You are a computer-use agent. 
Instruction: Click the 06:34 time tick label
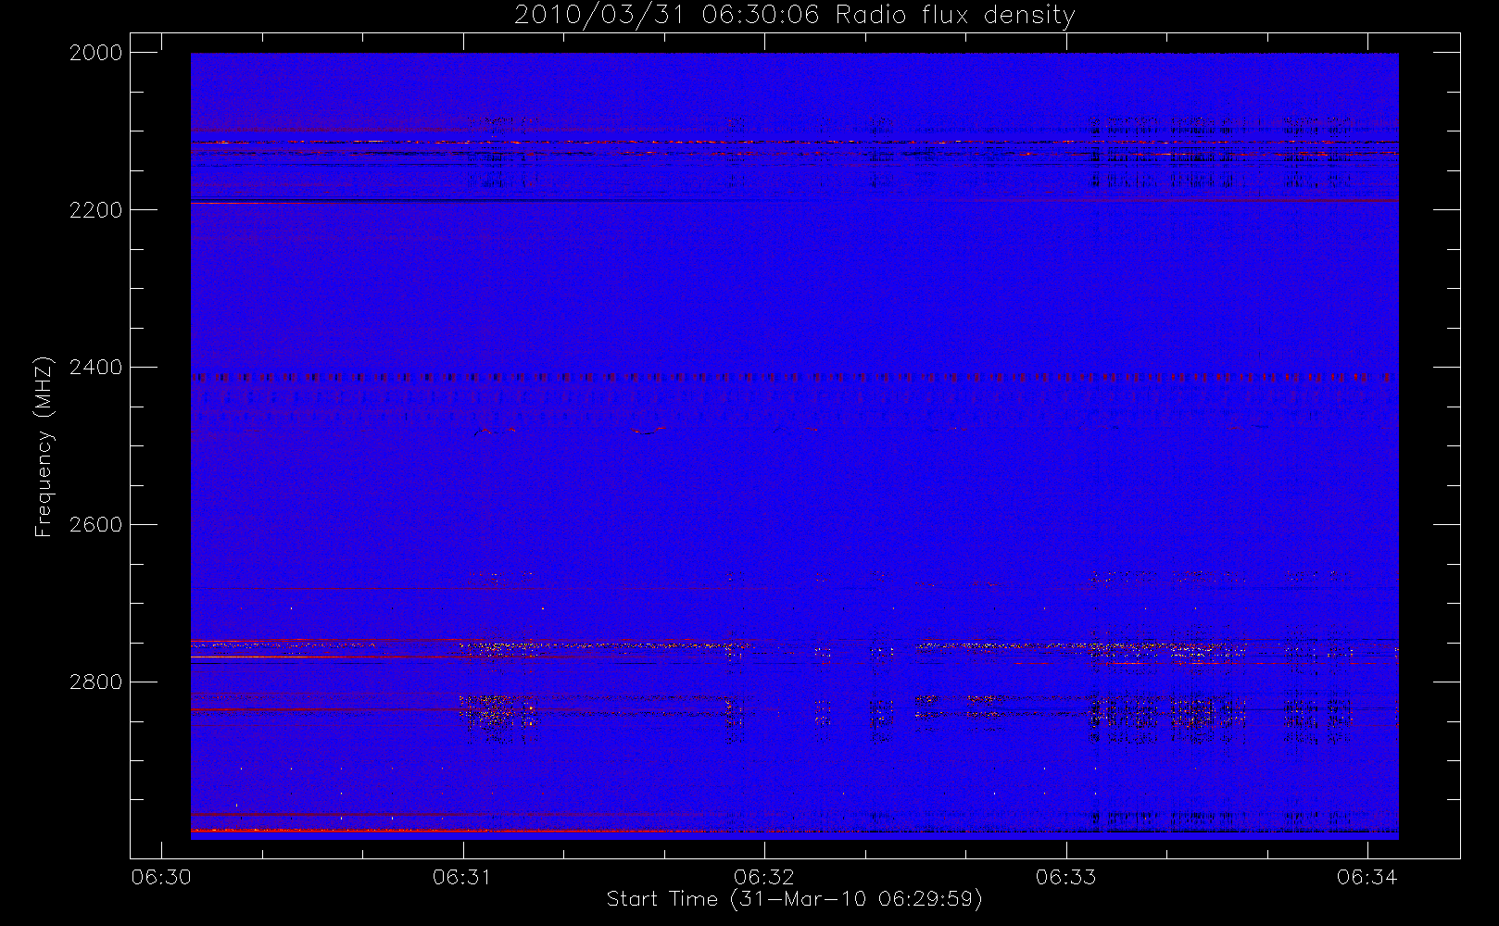coord(1367,877)
